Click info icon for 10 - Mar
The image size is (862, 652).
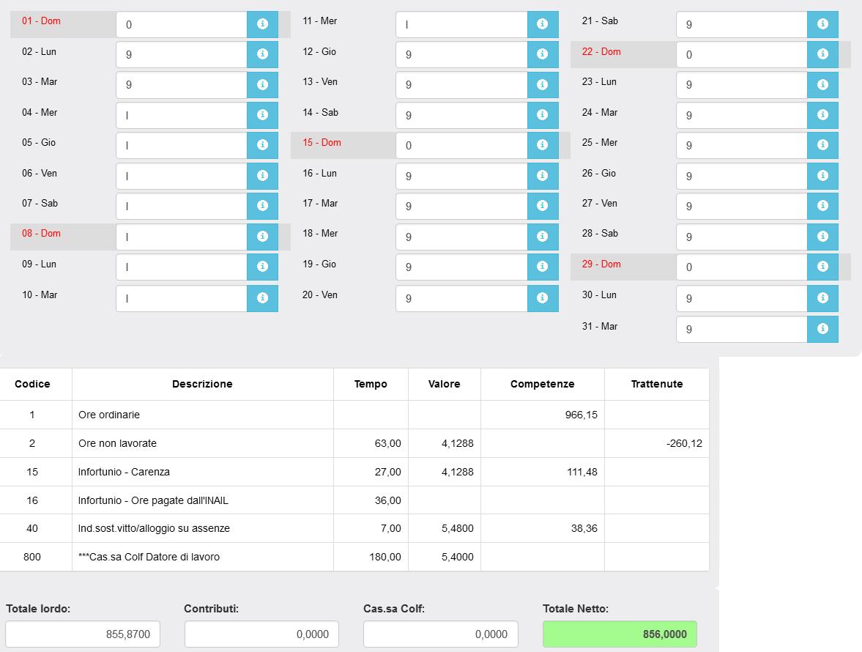click(262, 298)
